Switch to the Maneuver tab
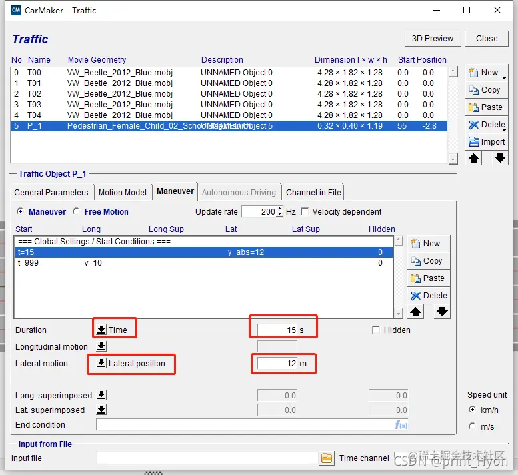The height and width of the screenshot is (475, 518). pos(175,191)
